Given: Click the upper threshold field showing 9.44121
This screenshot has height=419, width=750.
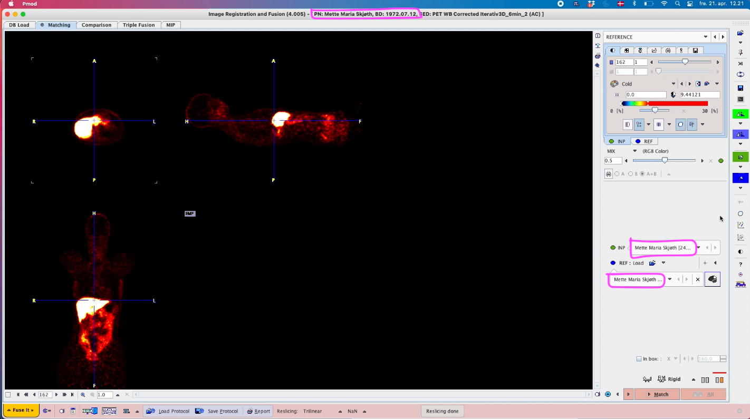Looking at the screenshot, I should [x=699, y=95].
